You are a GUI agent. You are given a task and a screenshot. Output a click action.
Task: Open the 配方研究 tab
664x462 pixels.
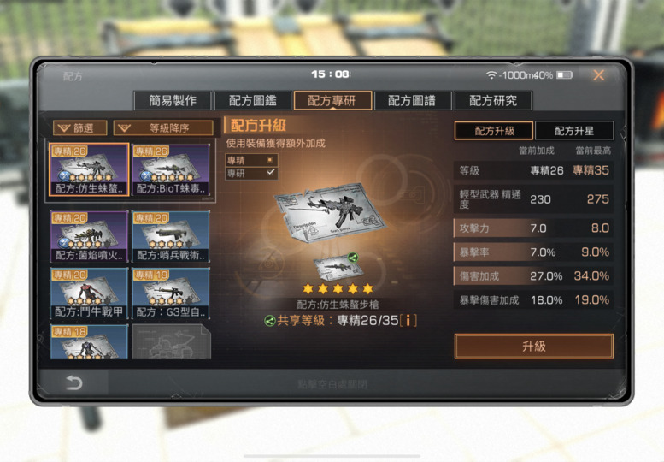493,100
